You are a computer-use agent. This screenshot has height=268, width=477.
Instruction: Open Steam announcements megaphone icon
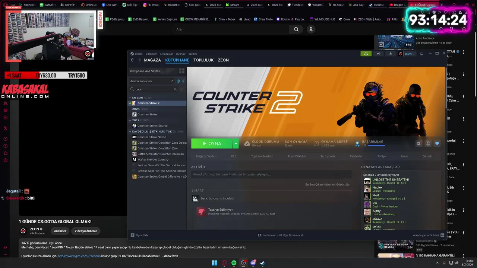pyautogui.click(x=379, y=54)
